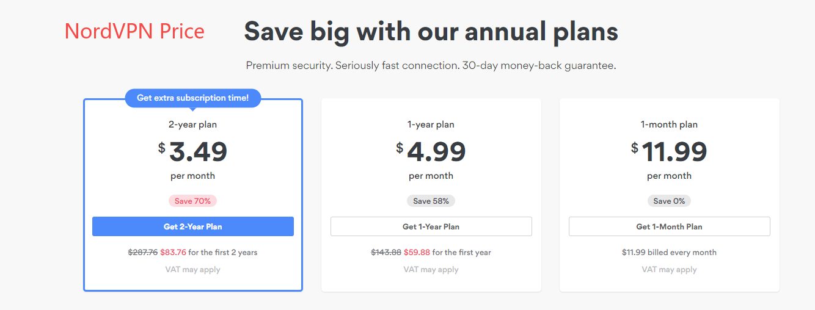Click the '1-month plan' card title
The image size is (815, 310).
[x=669, y=124]
